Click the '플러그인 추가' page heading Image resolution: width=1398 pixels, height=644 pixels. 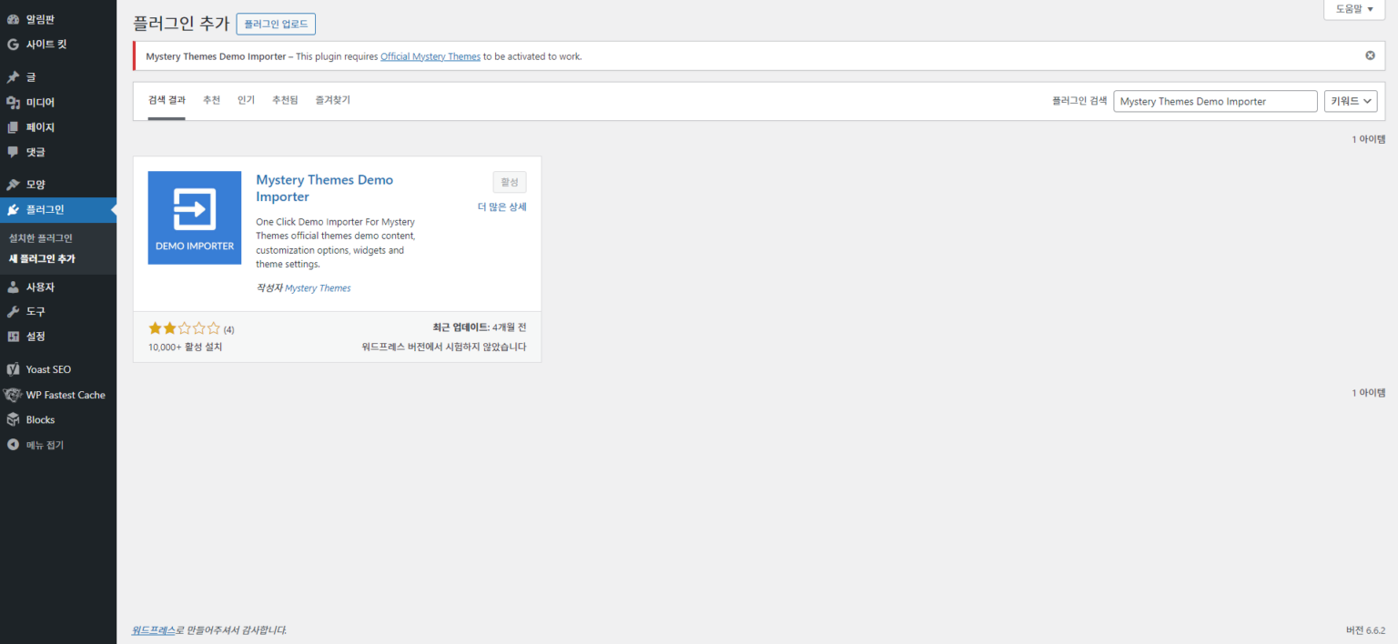pyautogui.click(x=181, y=25)
